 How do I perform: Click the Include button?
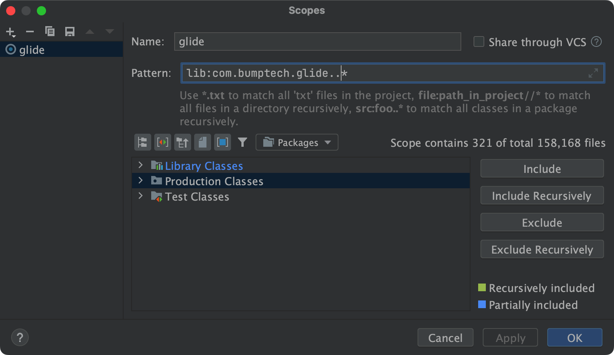click(542, 169)
